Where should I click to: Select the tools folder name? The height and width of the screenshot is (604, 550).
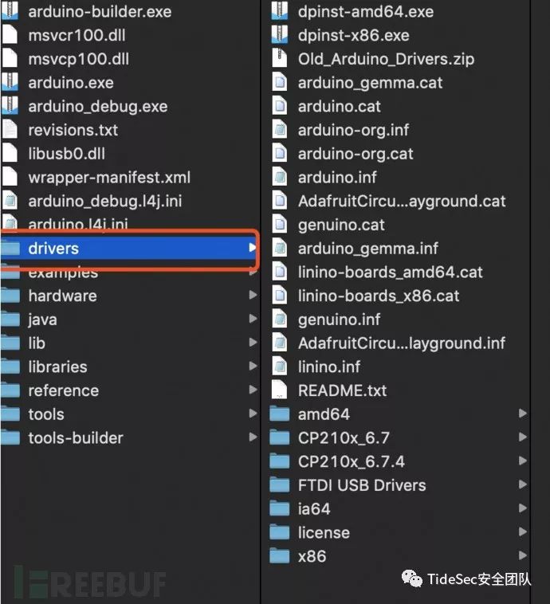pos(46,414)
